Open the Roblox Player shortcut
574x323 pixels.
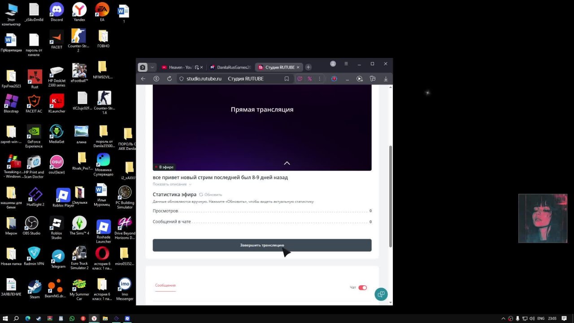63,198
